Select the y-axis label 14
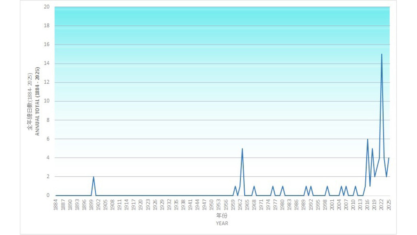Screen dimensions: 417x235 (x=47, y=63)
